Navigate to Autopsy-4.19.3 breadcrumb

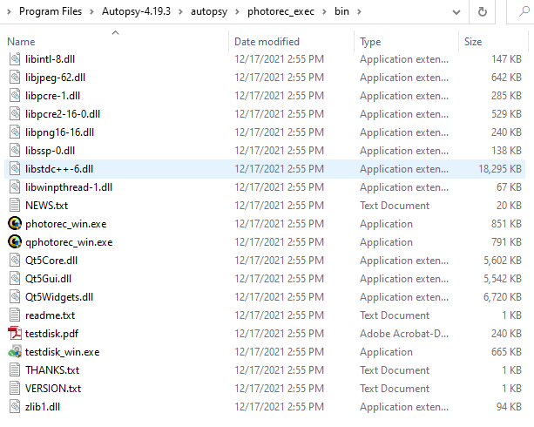point(136,11)
